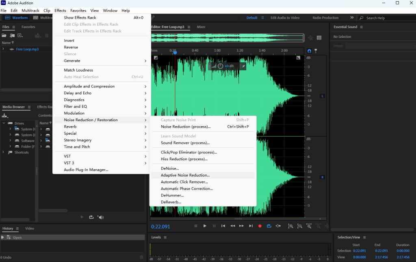Move playhead to next with transport icon
This screenshot has height=262, width=416.
251,226
